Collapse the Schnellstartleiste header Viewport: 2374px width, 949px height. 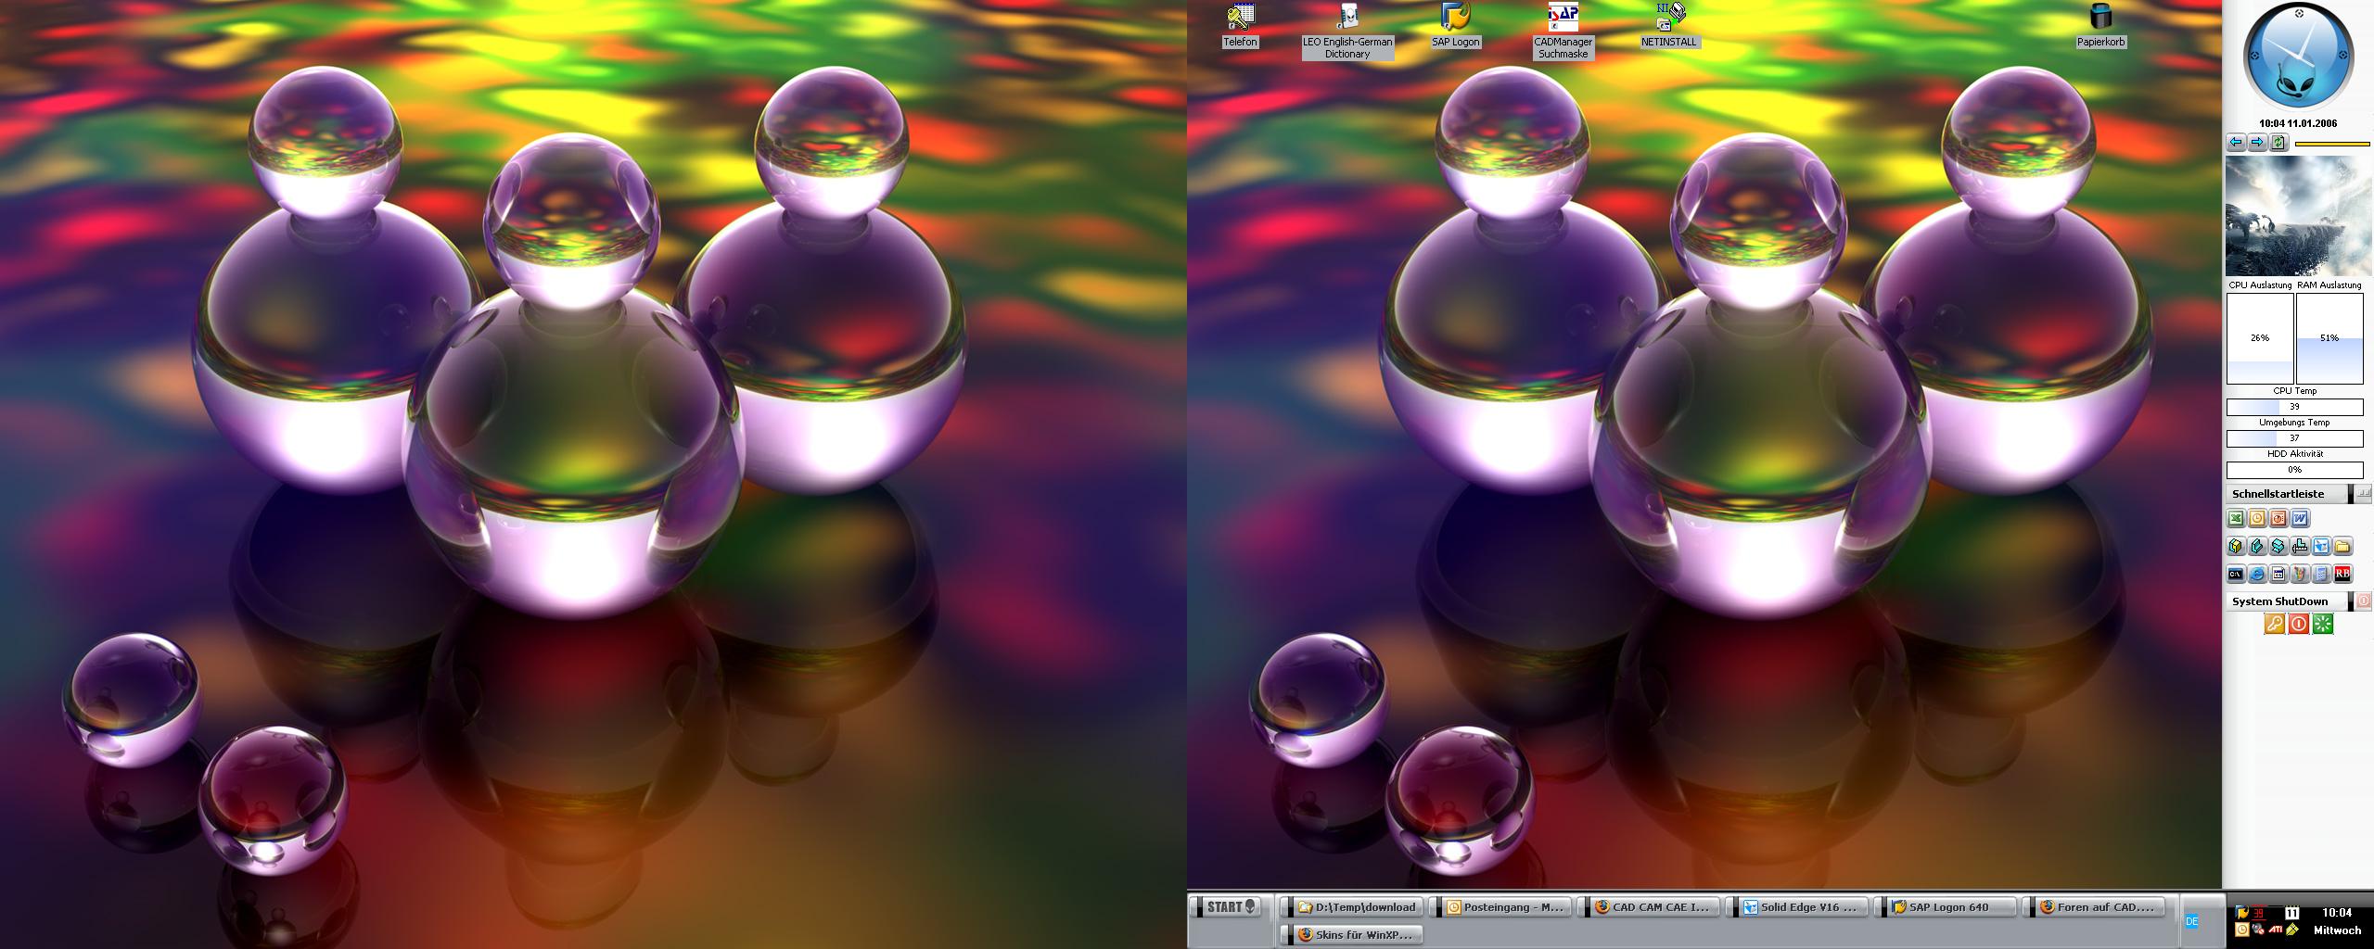(x=2287, y=494)
